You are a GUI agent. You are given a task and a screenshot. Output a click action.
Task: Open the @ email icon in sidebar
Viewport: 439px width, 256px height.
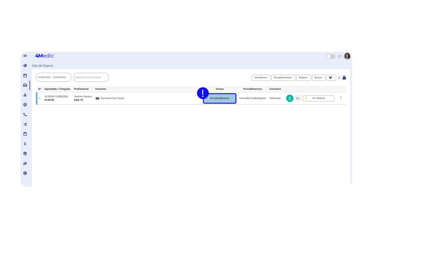click(25, 105)
